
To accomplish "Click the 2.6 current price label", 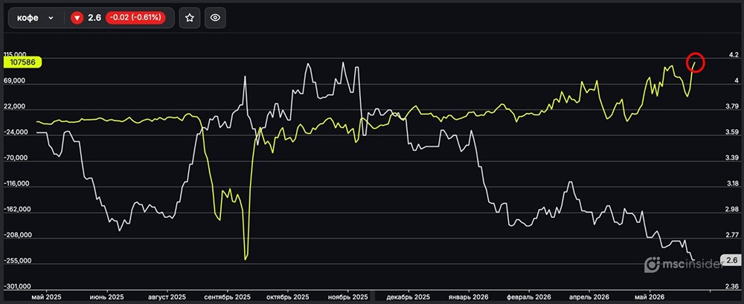I will tap(731, 260).
